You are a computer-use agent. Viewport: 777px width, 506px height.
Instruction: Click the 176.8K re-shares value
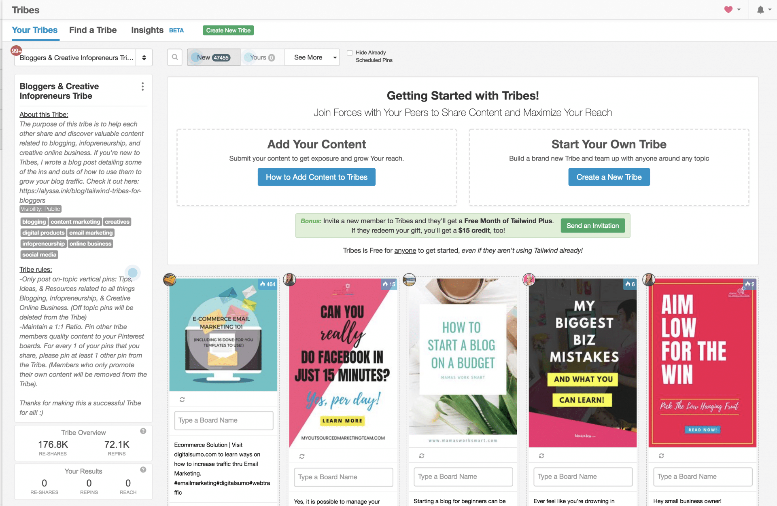(x=53, y=445)
